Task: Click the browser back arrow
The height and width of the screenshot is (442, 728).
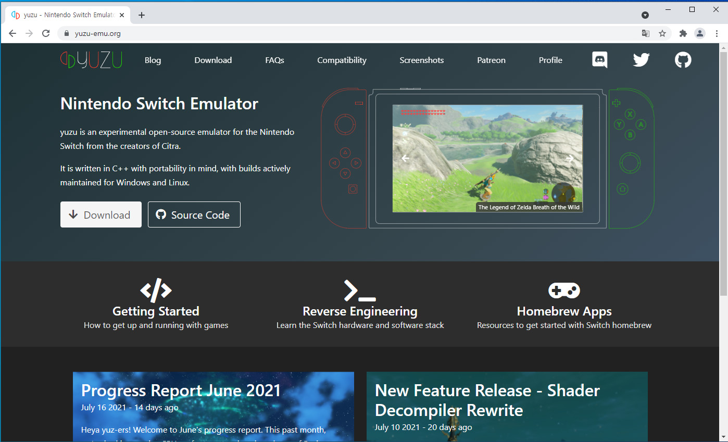Action: point(12,33)
